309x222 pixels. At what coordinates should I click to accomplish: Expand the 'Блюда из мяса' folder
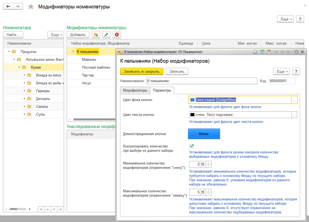pyautogui.click(x=25, y=75)
